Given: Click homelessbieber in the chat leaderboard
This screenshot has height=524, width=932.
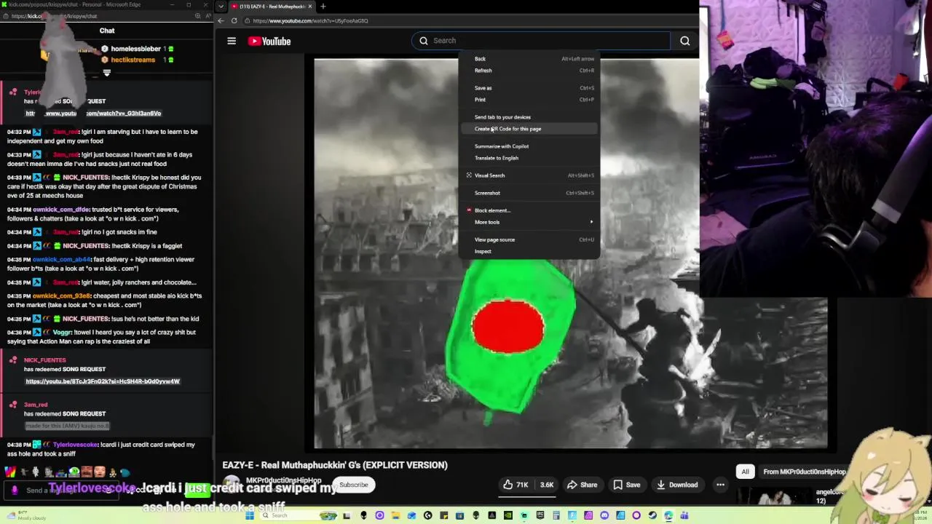Looking at the screenshot, I should point(136,49).
